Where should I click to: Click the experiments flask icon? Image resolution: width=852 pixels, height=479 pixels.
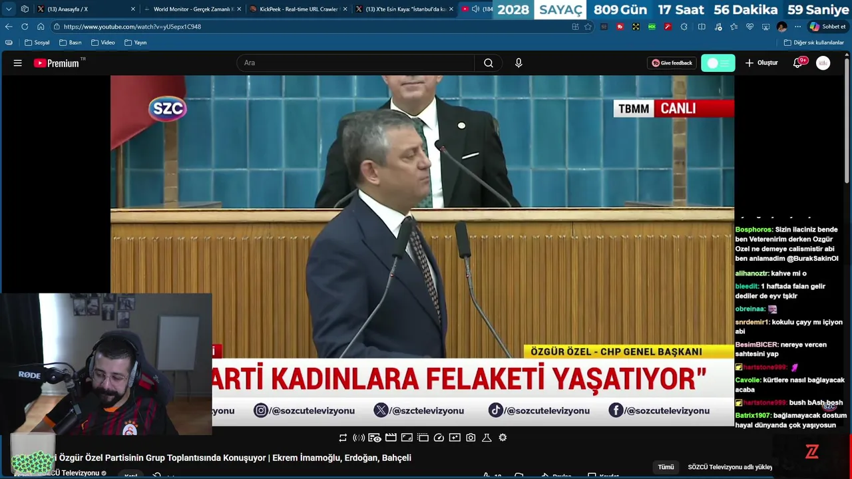487,438
